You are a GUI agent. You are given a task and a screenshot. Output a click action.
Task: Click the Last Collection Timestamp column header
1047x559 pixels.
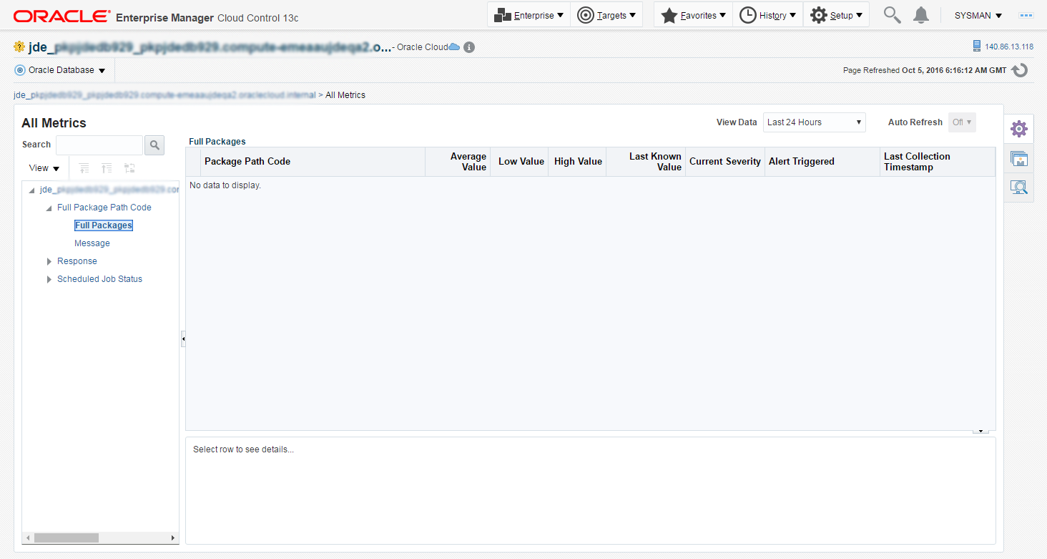coord(938,162)
